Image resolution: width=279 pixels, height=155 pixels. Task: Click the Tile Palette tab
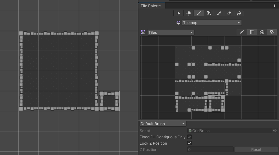(x=151, y=6)
